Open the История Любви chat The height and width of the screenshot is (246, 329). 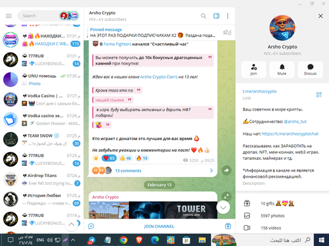41,199
